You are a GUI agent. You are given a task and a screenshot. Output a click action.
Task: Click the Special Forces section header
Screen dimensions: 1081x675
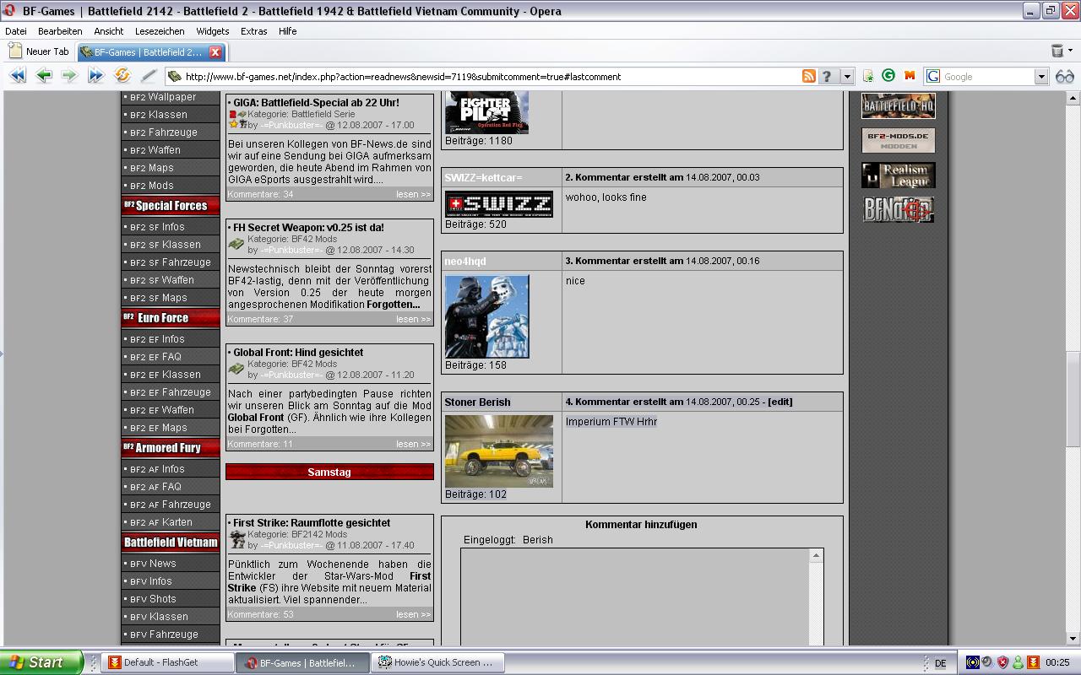[x=170, y=205]
